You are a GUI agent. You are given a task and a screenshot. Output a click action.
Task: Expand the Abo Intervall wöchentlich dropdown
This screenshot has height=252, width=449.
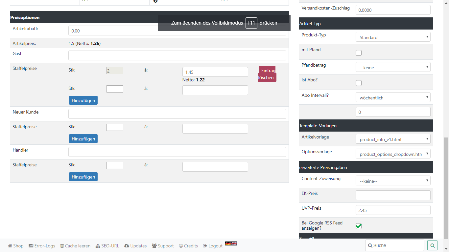click(x=393, y=98)
